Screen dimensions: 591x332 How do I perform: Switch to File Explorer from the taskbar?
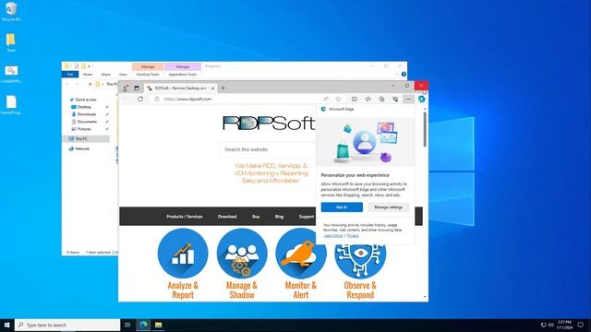coord(158,325)
